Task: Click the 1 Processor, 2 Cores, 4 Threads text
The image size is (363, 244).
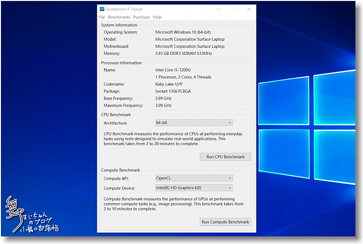Action: click(184, 77)
